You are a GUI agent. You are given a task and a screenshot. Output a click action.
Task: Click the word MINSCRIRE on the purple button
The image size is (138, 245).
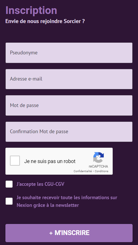pos(72,233)
